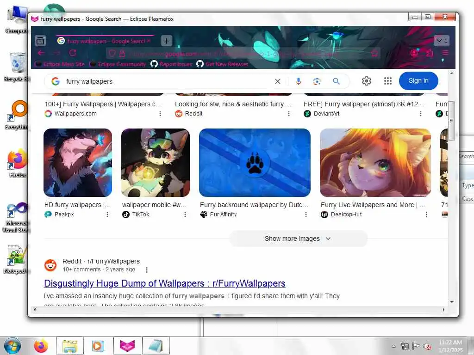Expand Show more images
Viewport: 474px width, 355px height.
pyautogui.click(x=298, y=239)
